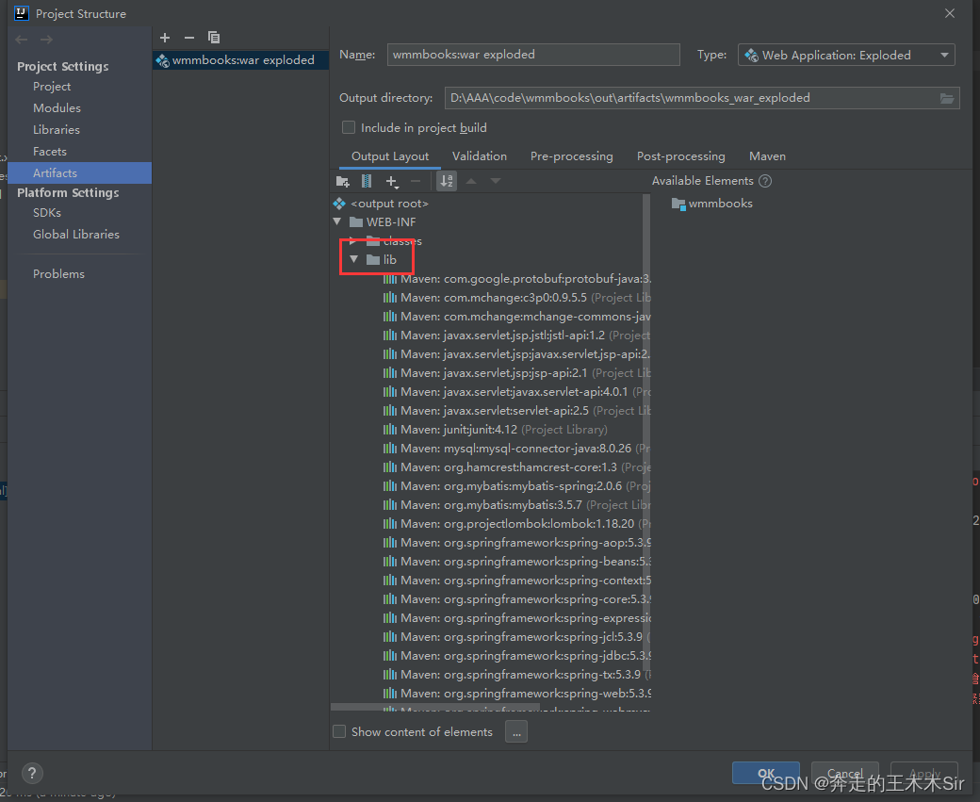
Task: Edit the Output directory field
Action: 691,98
